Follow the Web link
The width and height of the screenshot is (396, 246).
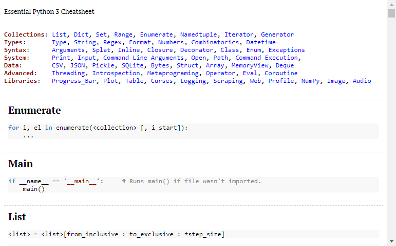pos(255,81)
